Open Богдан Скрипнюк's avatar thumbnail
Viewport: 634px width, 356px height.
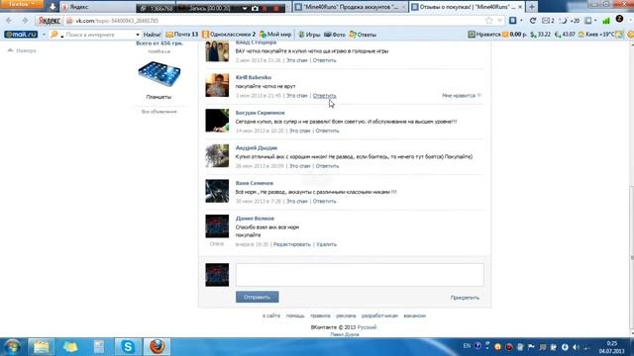click(x=217, y=121)
